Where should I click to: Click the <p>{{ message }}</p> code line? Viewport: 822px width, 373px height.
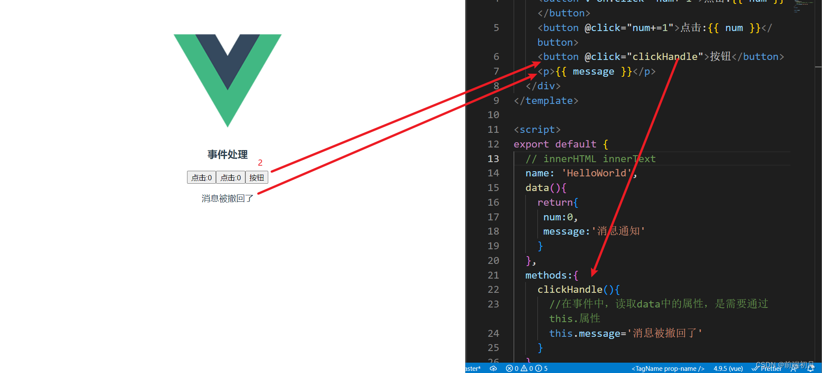tap(597, 71)
